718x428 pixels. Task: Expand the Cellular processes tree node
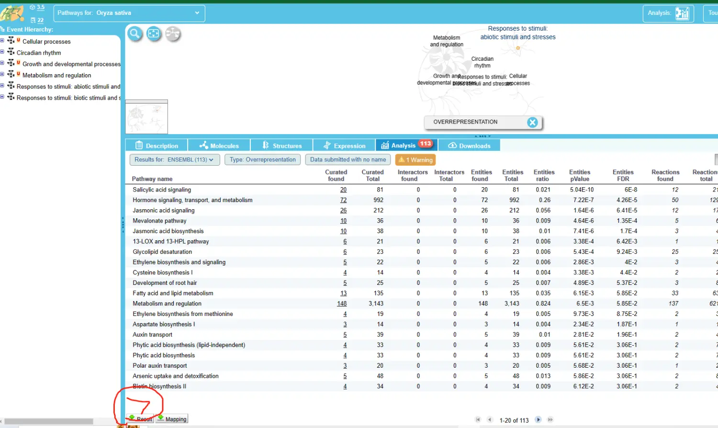click(x=2, y=41)
